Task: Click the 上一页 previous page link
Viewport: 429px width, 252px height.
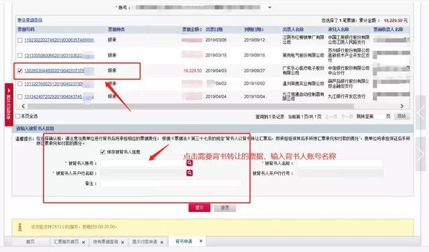Action: [x=331, y=116]
